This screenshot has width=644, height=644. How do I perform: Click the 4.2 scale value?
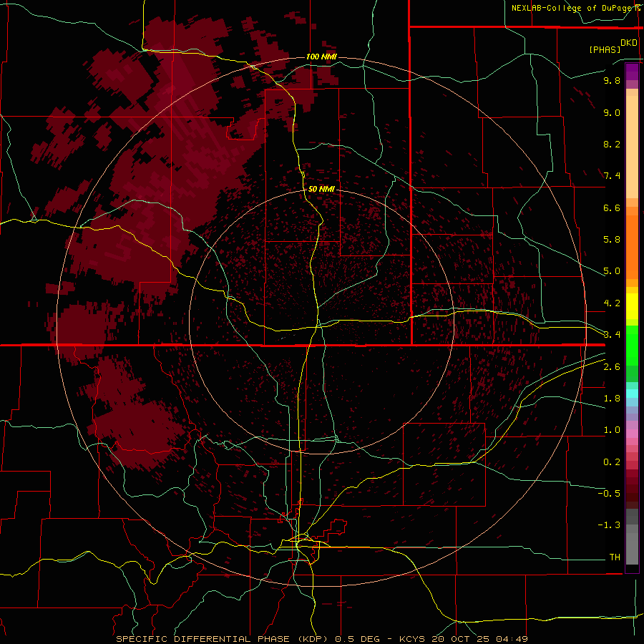click(x=612, y=303)
